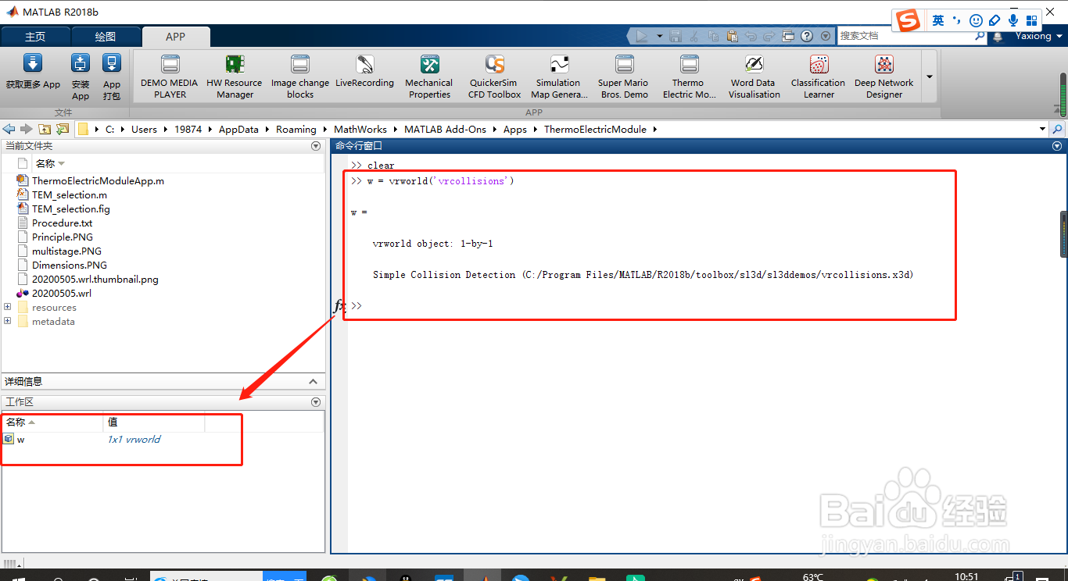Open Workspace panel actions menu

click(316, 402)
